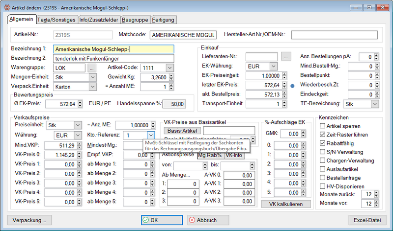Screen dimensions: 393x231
Task: Open supplier lookup beside Lieferanten-Nr. field
Action: 285,57
